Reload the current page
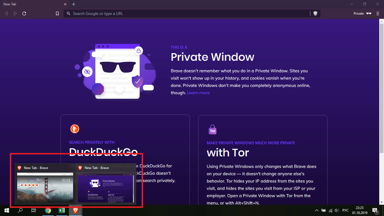This screenshot has height=216, width=384. pyautogui.click(x=24, y=13)
